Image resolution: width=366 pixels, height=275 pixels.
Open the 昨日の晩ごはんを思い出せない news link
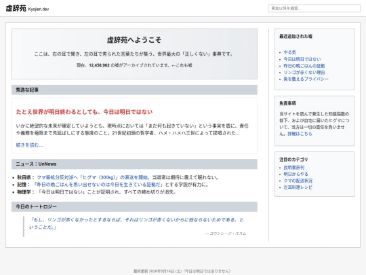(98, 185)
